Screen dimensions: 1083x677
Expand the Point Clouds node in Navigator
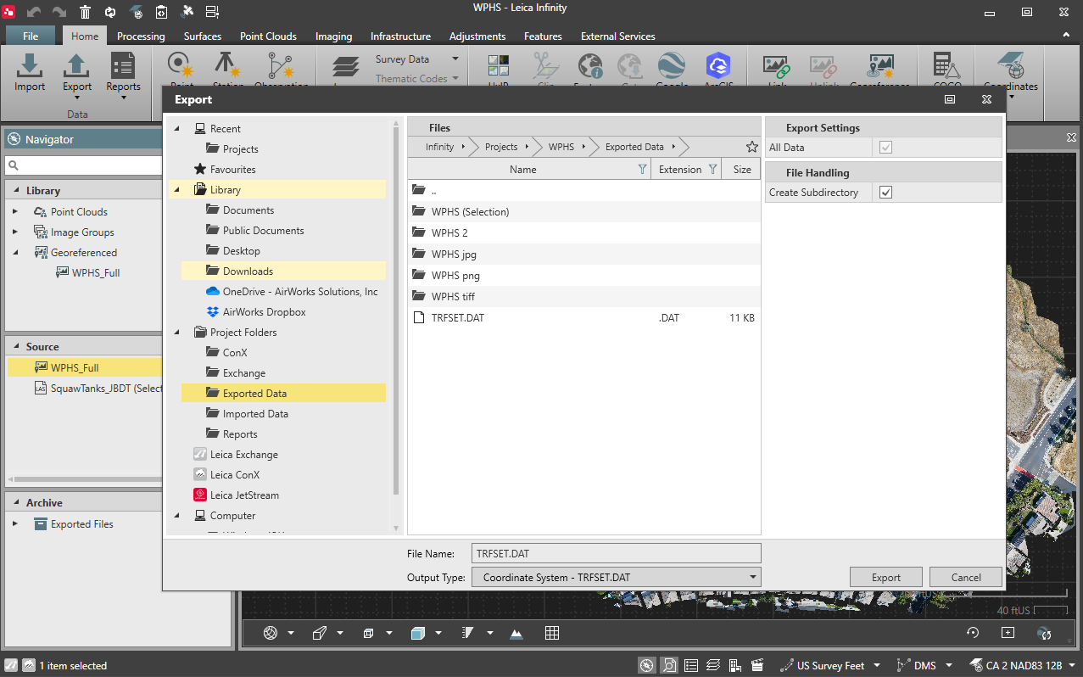[14, 212]
